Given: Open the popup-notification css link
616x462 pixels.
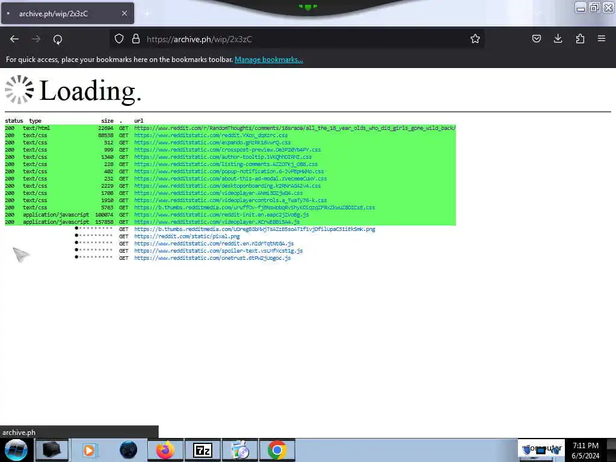Looking at the screenshot, I should coord(229,171).
